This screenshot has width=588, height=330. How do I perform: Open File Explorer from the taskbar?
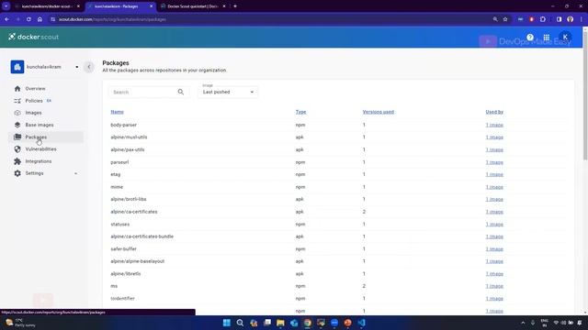point(280,323)
